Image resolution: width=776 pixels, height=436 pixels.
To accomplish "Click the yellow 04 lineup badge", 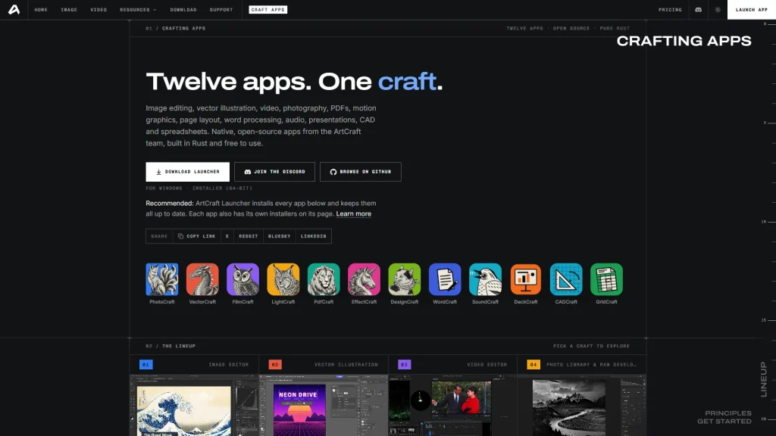I will coord(533,364).
